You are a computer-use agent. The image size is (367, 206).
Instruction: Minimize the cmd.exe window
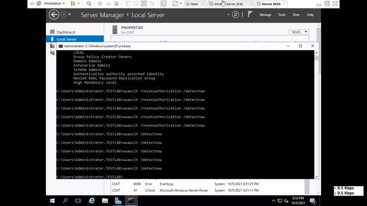pos(288,46)
